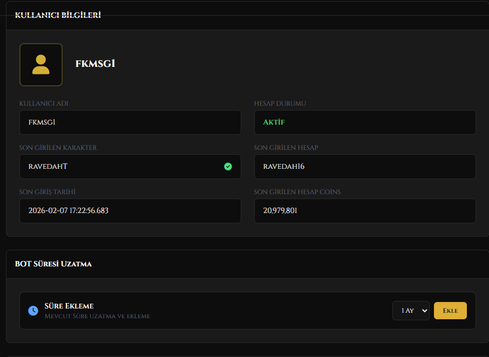Click the Bot Süresi Uzatma section header

point(53,264)
